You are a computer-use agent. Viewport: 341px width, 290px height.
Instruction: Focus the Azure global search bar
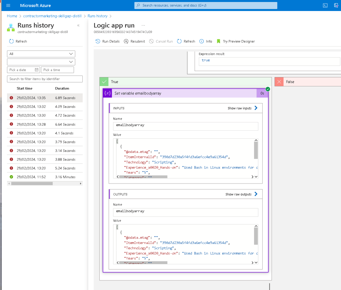pos(206,5)
